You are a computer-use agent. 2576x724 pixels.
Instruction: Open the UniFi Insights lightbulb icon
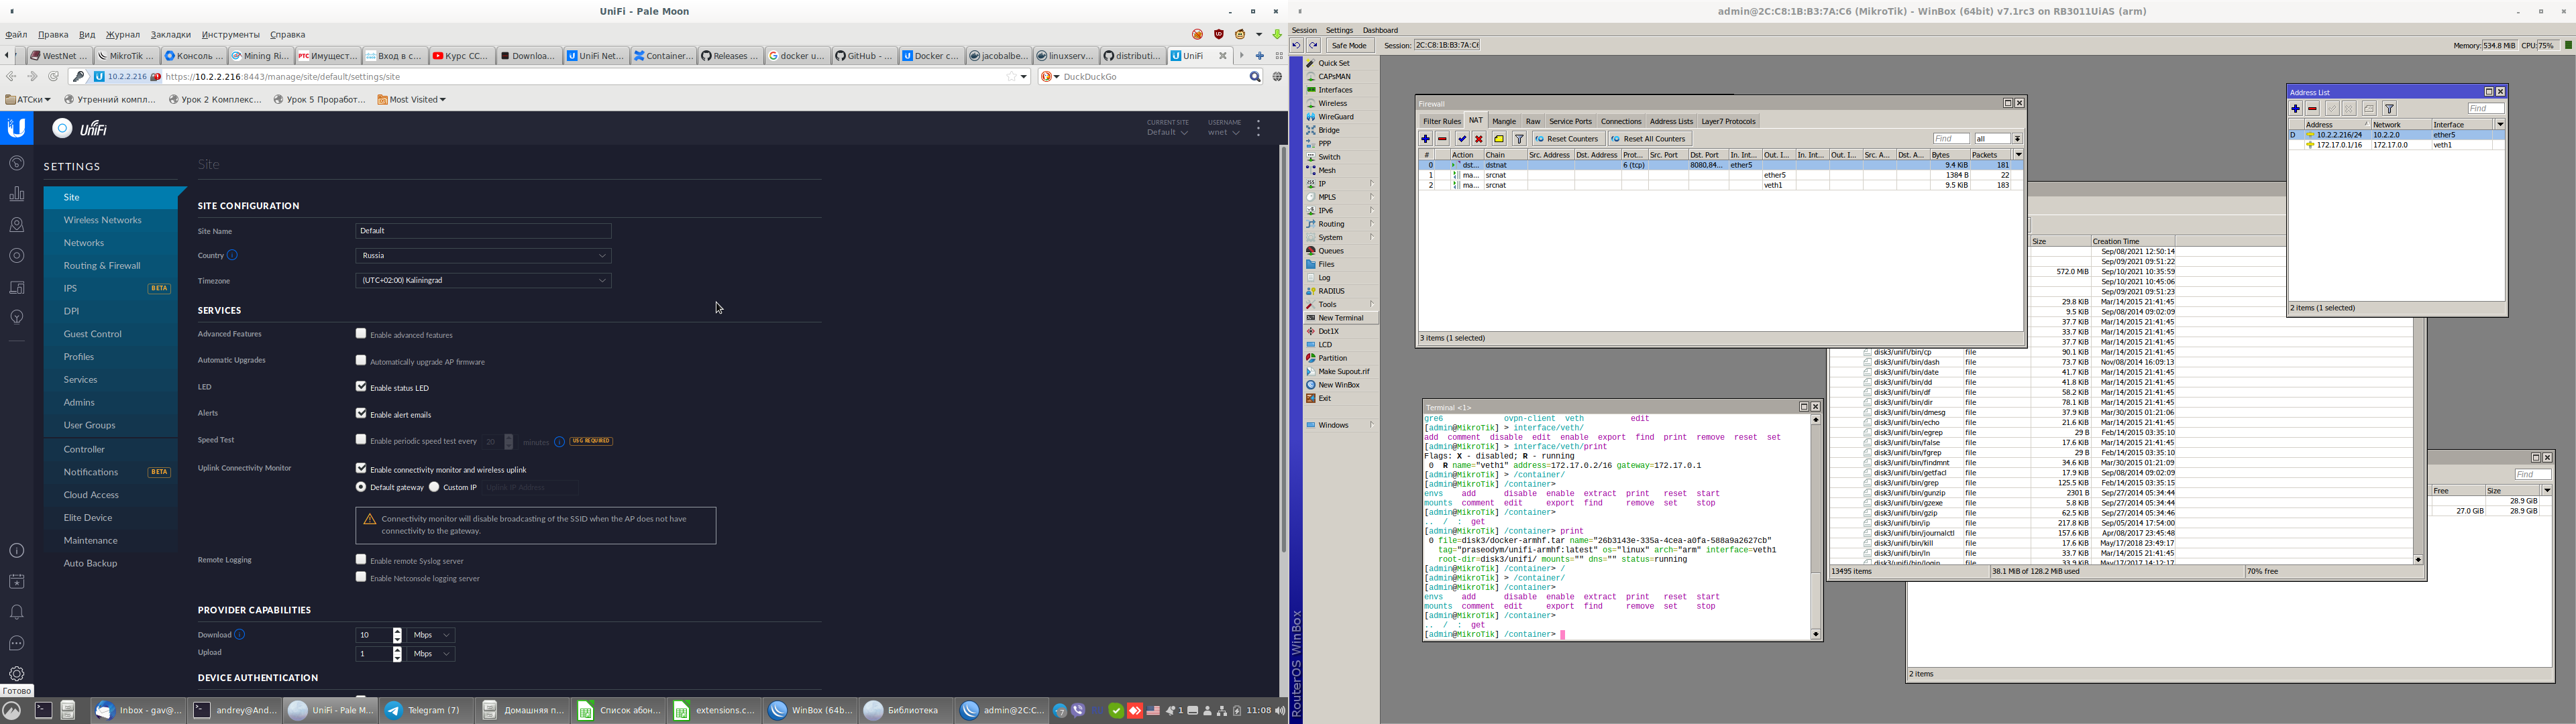coord(16,317)
